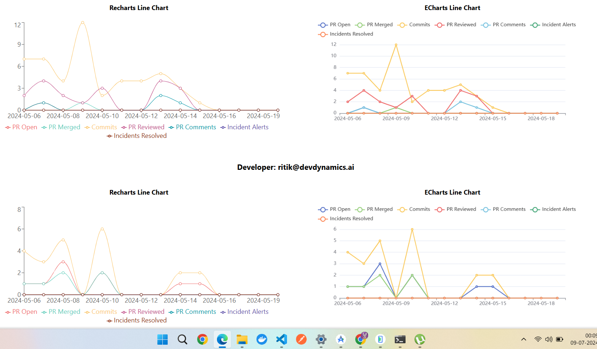Expand the hidden system tray icons chevron
The image size is (597, 349).
pyautogui.click(x=524, y=339)
